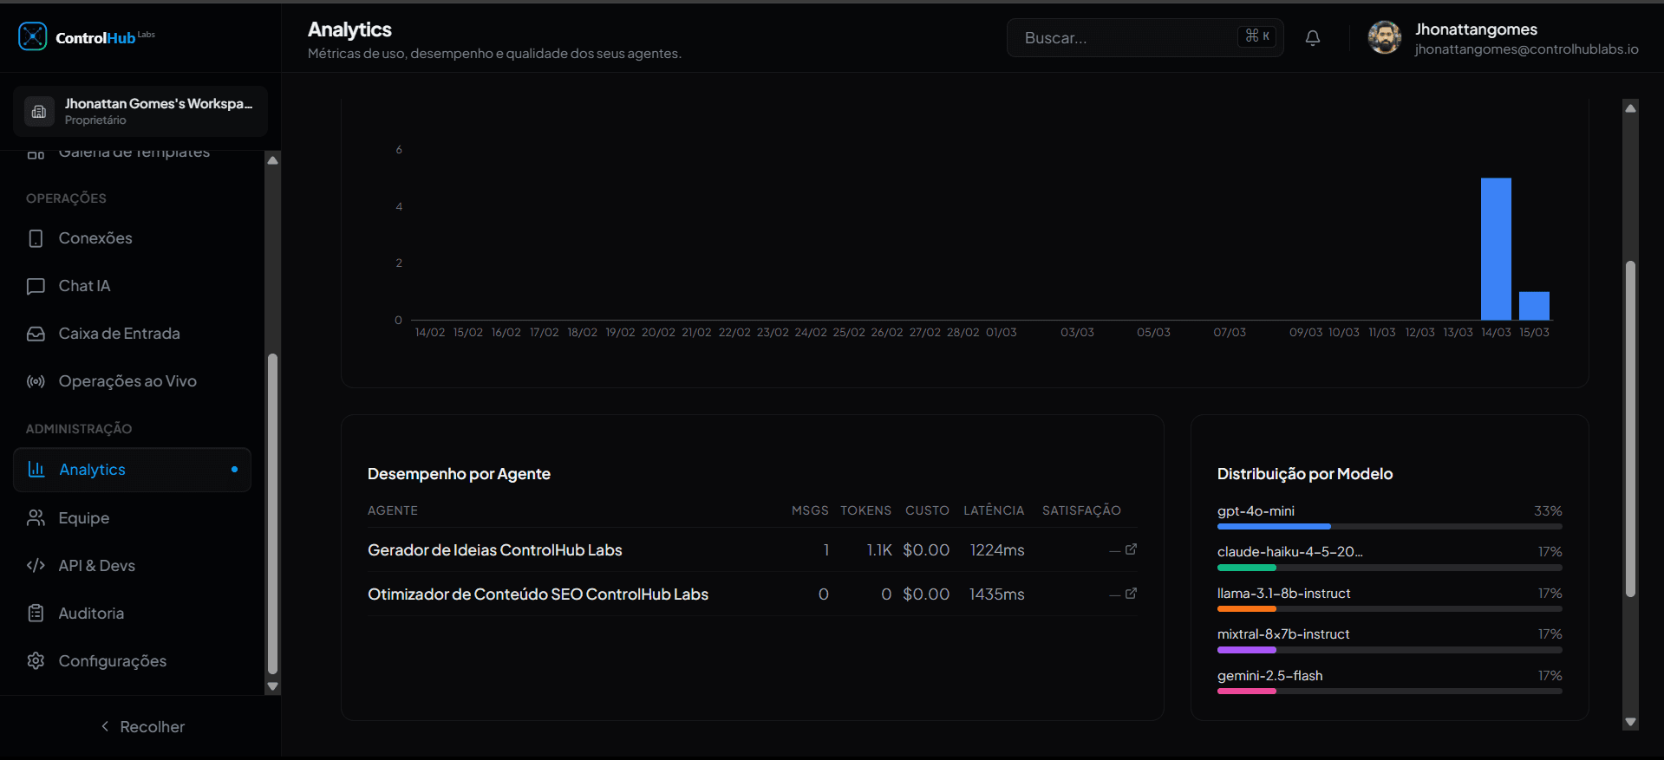Click the claude-haiku-4-5-20… model label
This screenshot has width=1664, height=760.
[1289, 551]
